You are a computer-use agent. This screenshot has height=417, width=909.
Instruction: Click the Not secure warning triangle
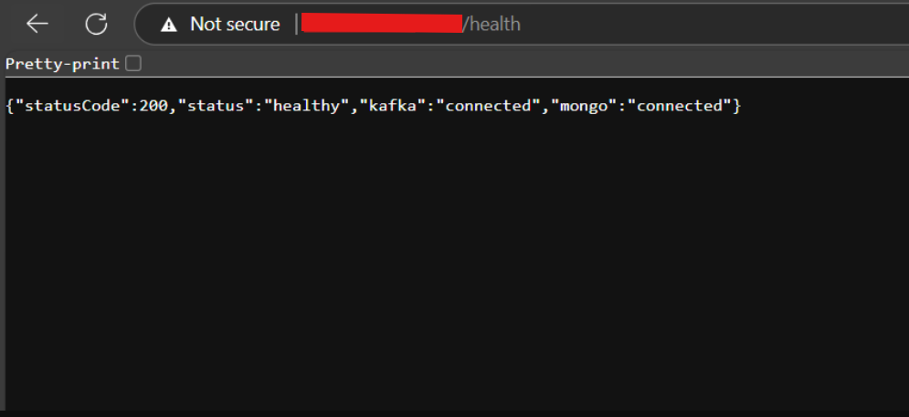click(168, 25)
